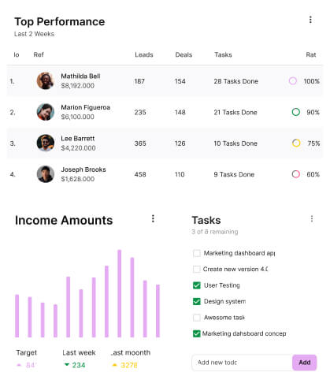Click the yellow 75% rating circle
This screenshot has width=330, height=376.
click(x=296, y=143)
